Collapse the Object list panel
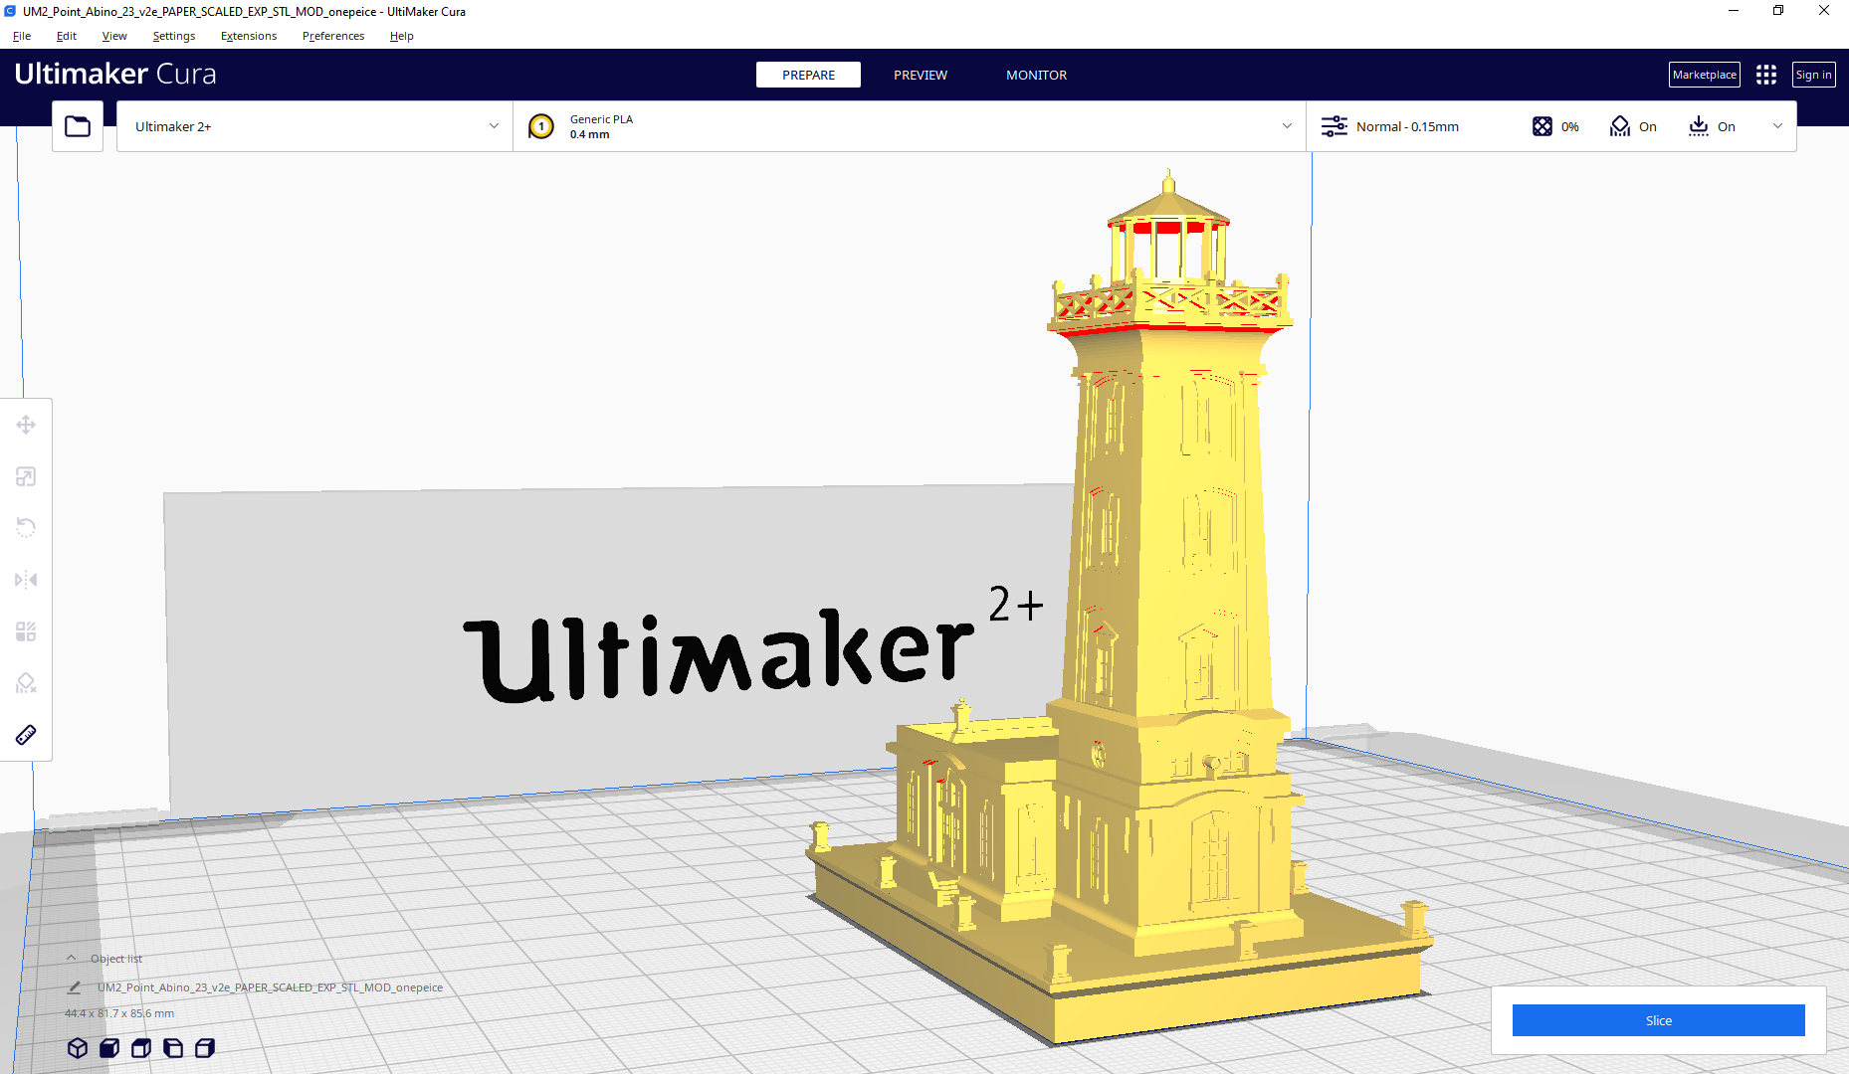1849x1074 pixels. point(71,959)
